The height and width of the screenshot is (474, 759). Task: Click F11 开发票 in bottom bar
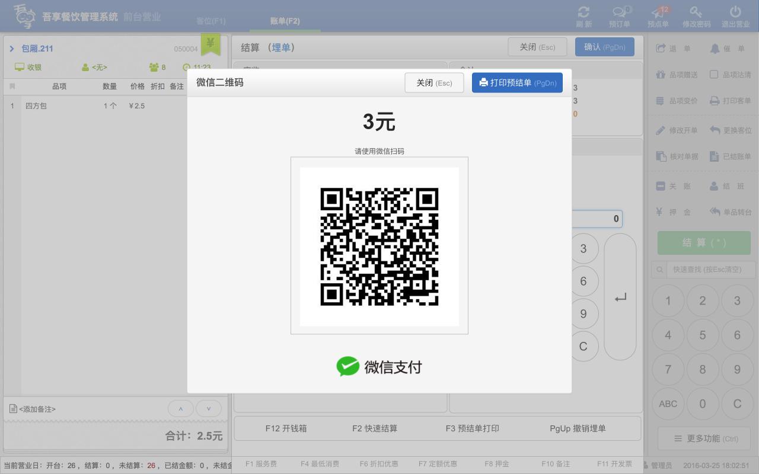(x=615, y=464)
